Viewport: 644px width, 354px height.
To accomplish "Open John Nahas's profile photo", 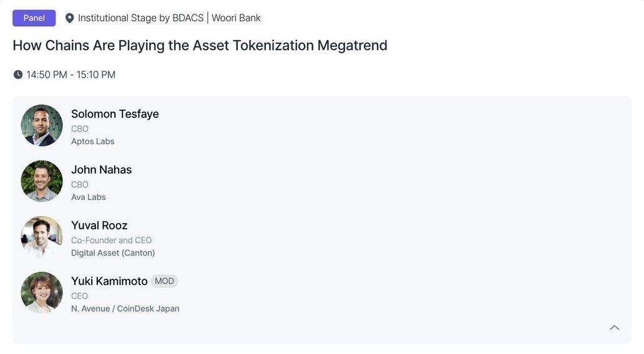I will point(42,181).
